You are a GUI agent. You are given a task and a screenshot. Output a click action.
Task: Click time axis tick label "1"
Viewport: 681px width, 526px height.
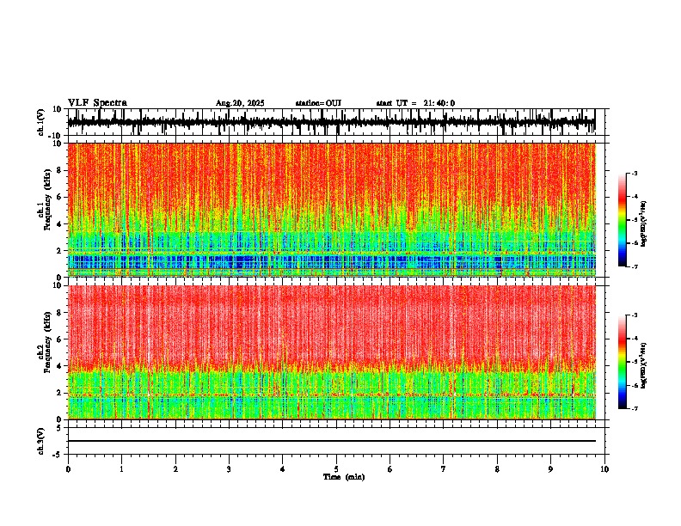pos(121,469)
